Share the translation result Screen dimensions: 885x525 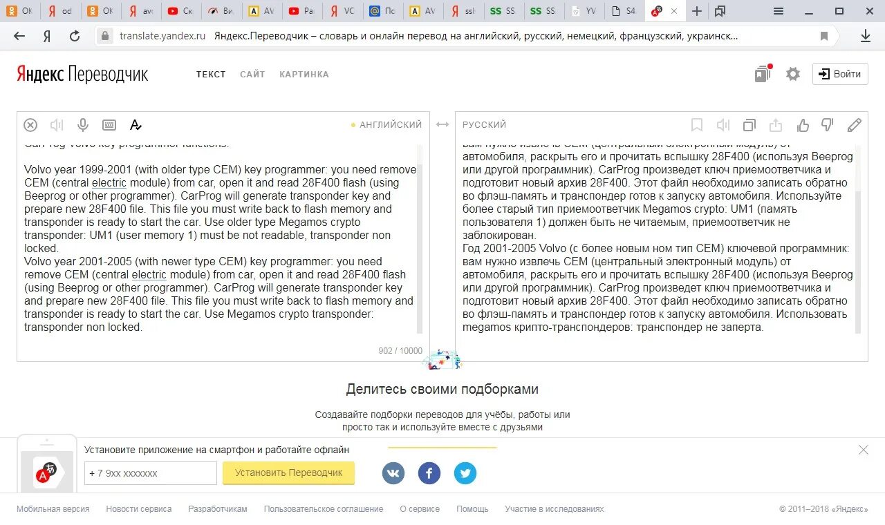(776, 125)
